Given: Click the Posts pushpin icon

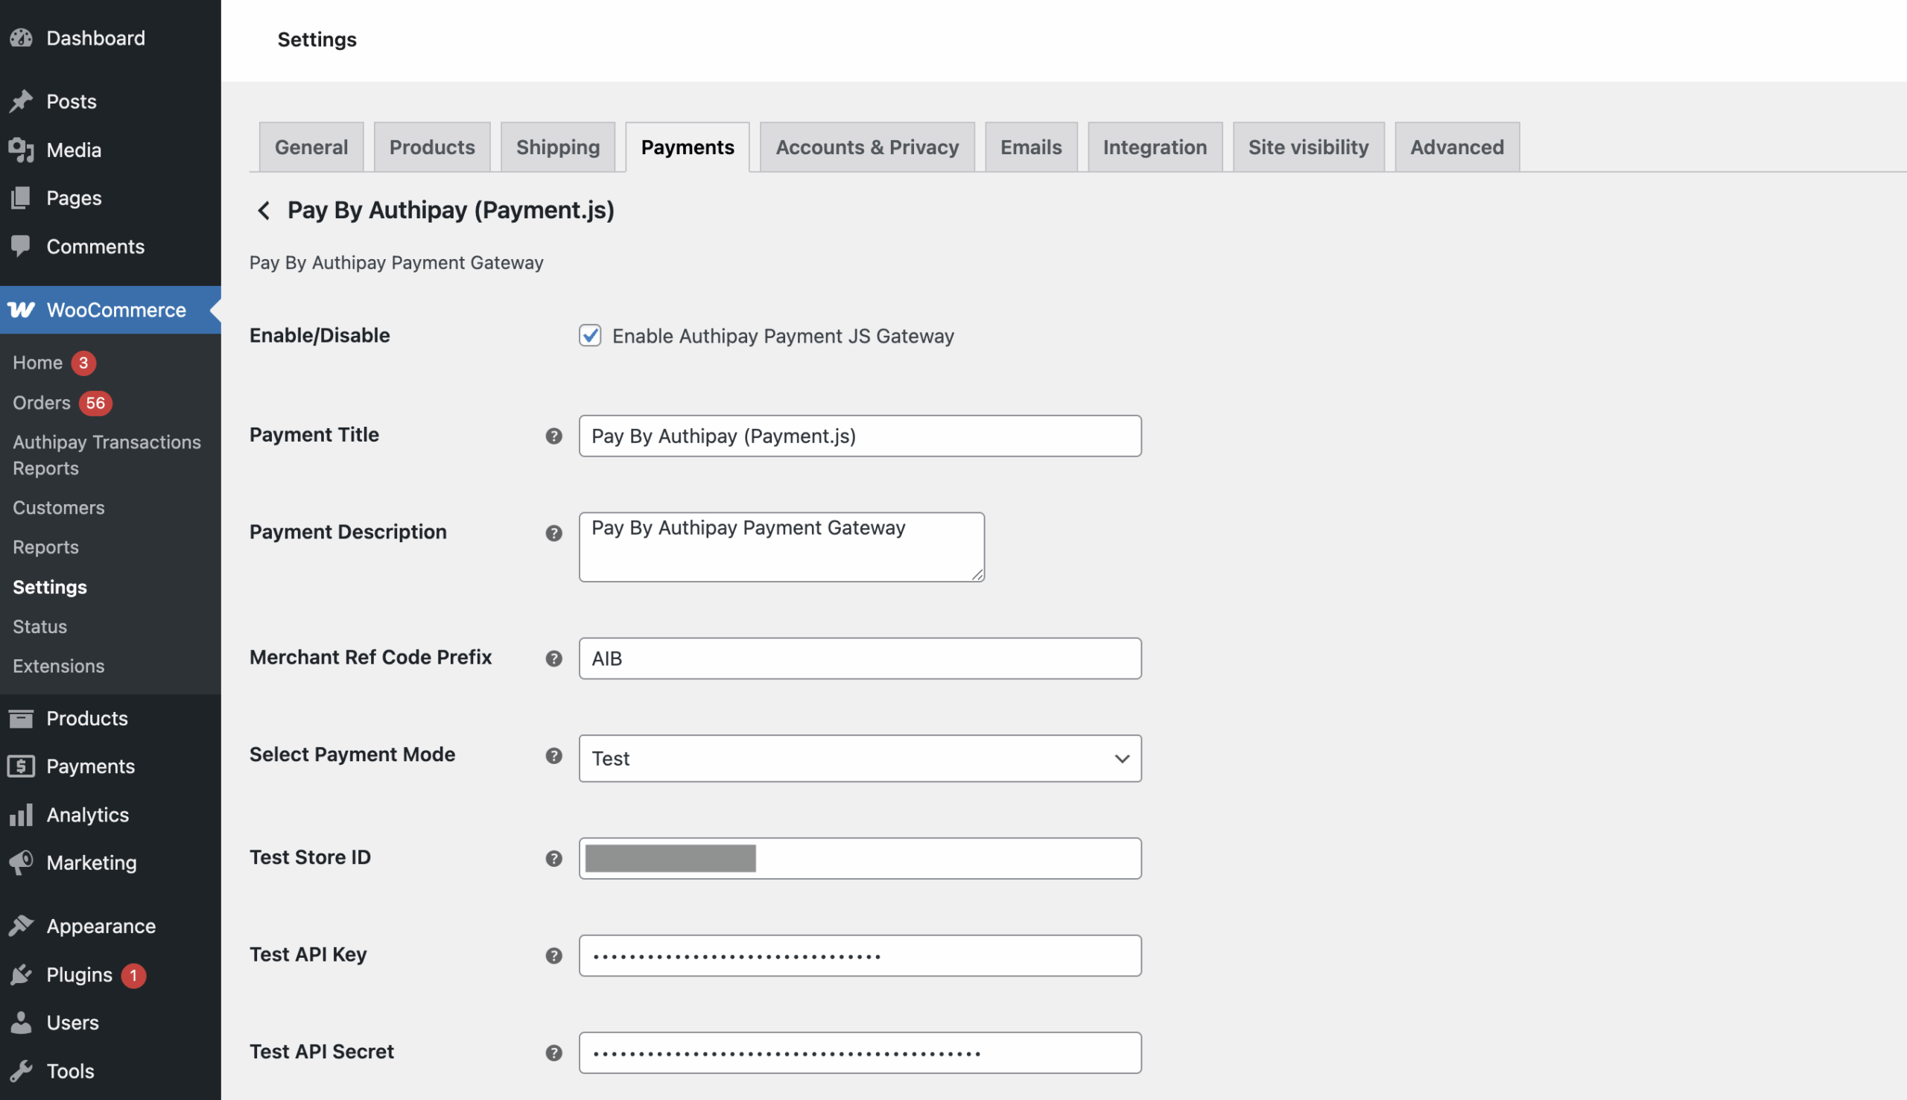Looking at the screenshot, I should [x=21, y=101].
